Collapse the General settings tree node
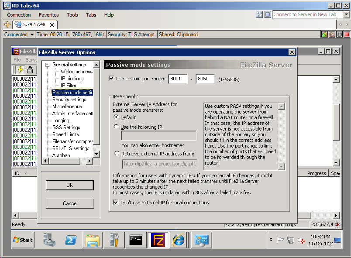The image size is (351, 258). coord(47,65)
